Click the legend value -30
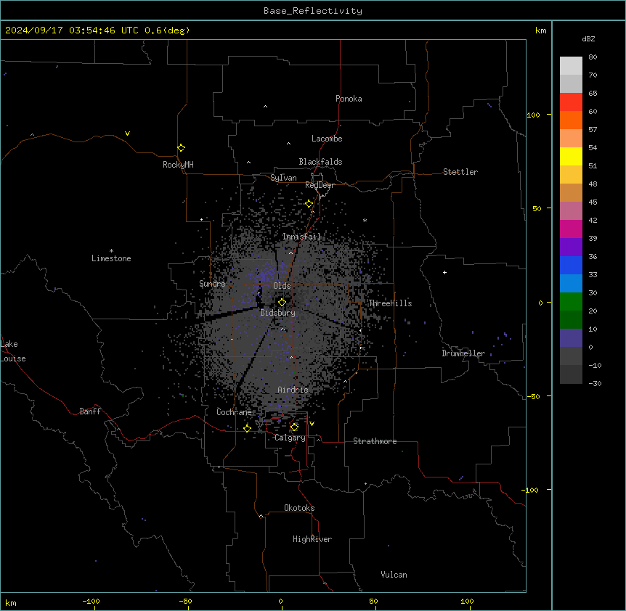 point(595,384)
